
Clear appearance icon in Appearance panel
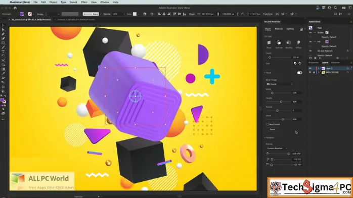(x=337, y=58)
